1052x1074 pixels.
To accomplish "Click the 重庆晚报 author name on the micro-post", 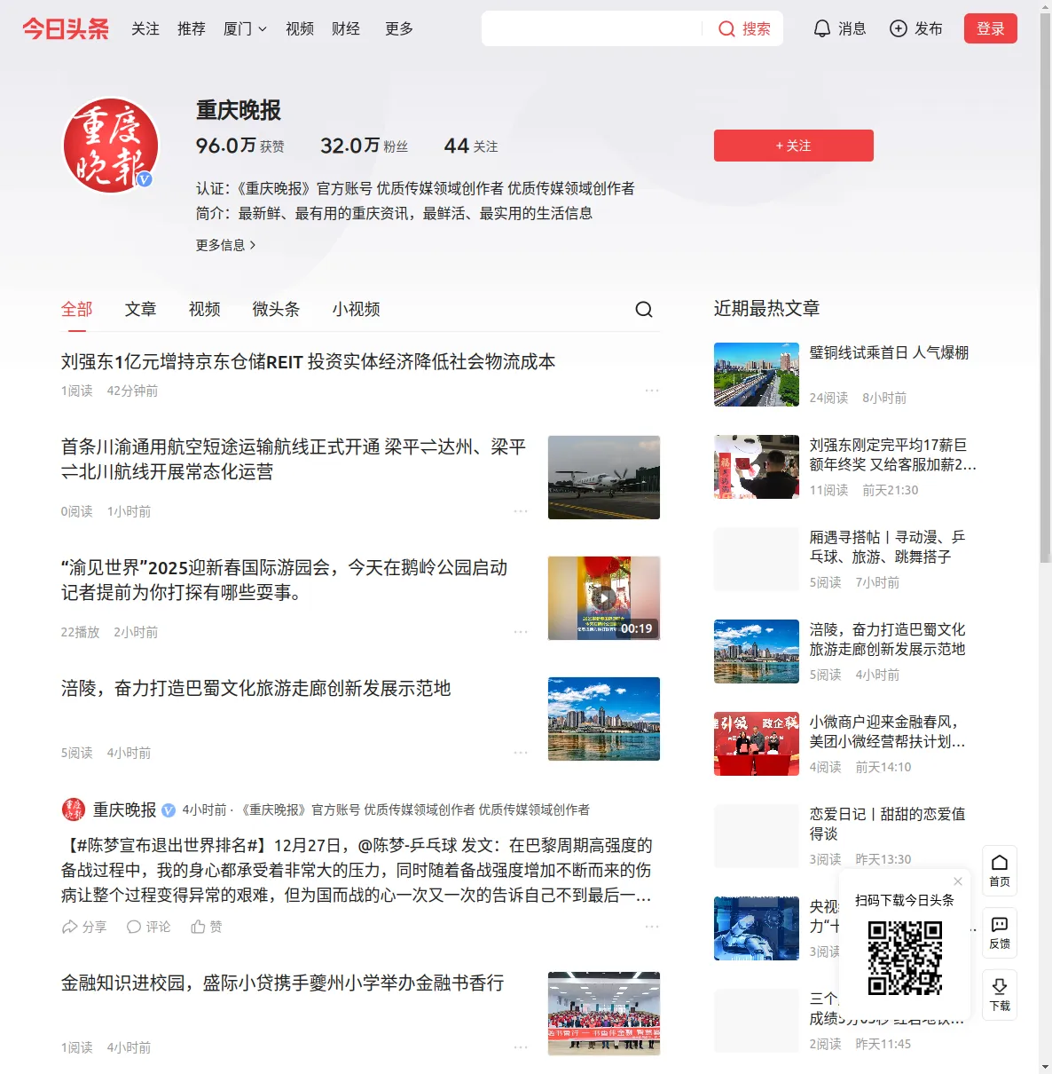I will pyautogui.click(x=125, y=809).
